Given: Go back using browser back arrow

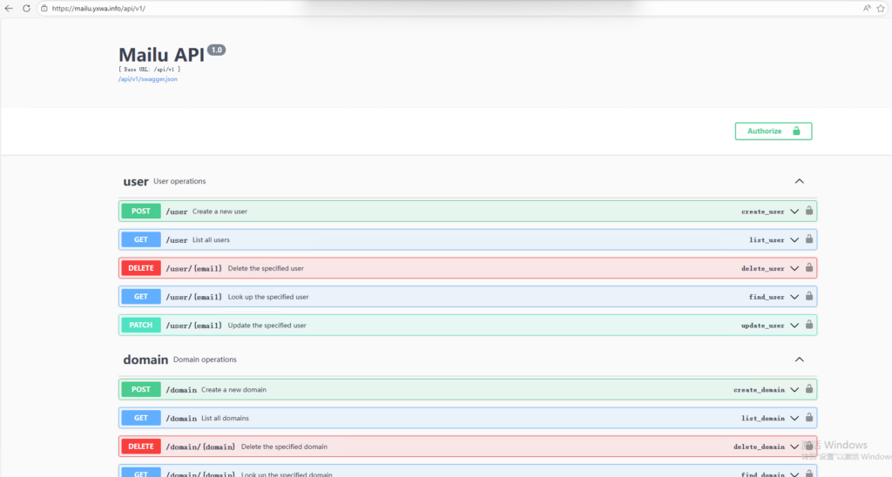Looking at the screenshot, I should click(9, 8).
